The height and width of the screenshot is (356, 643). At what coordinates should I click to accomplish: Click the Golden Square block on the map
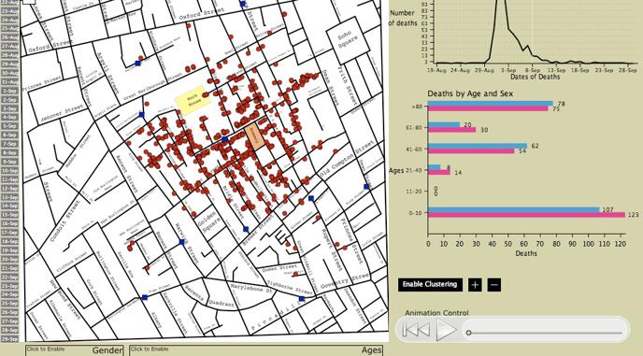pyautogui.click(x=208, y=221)
